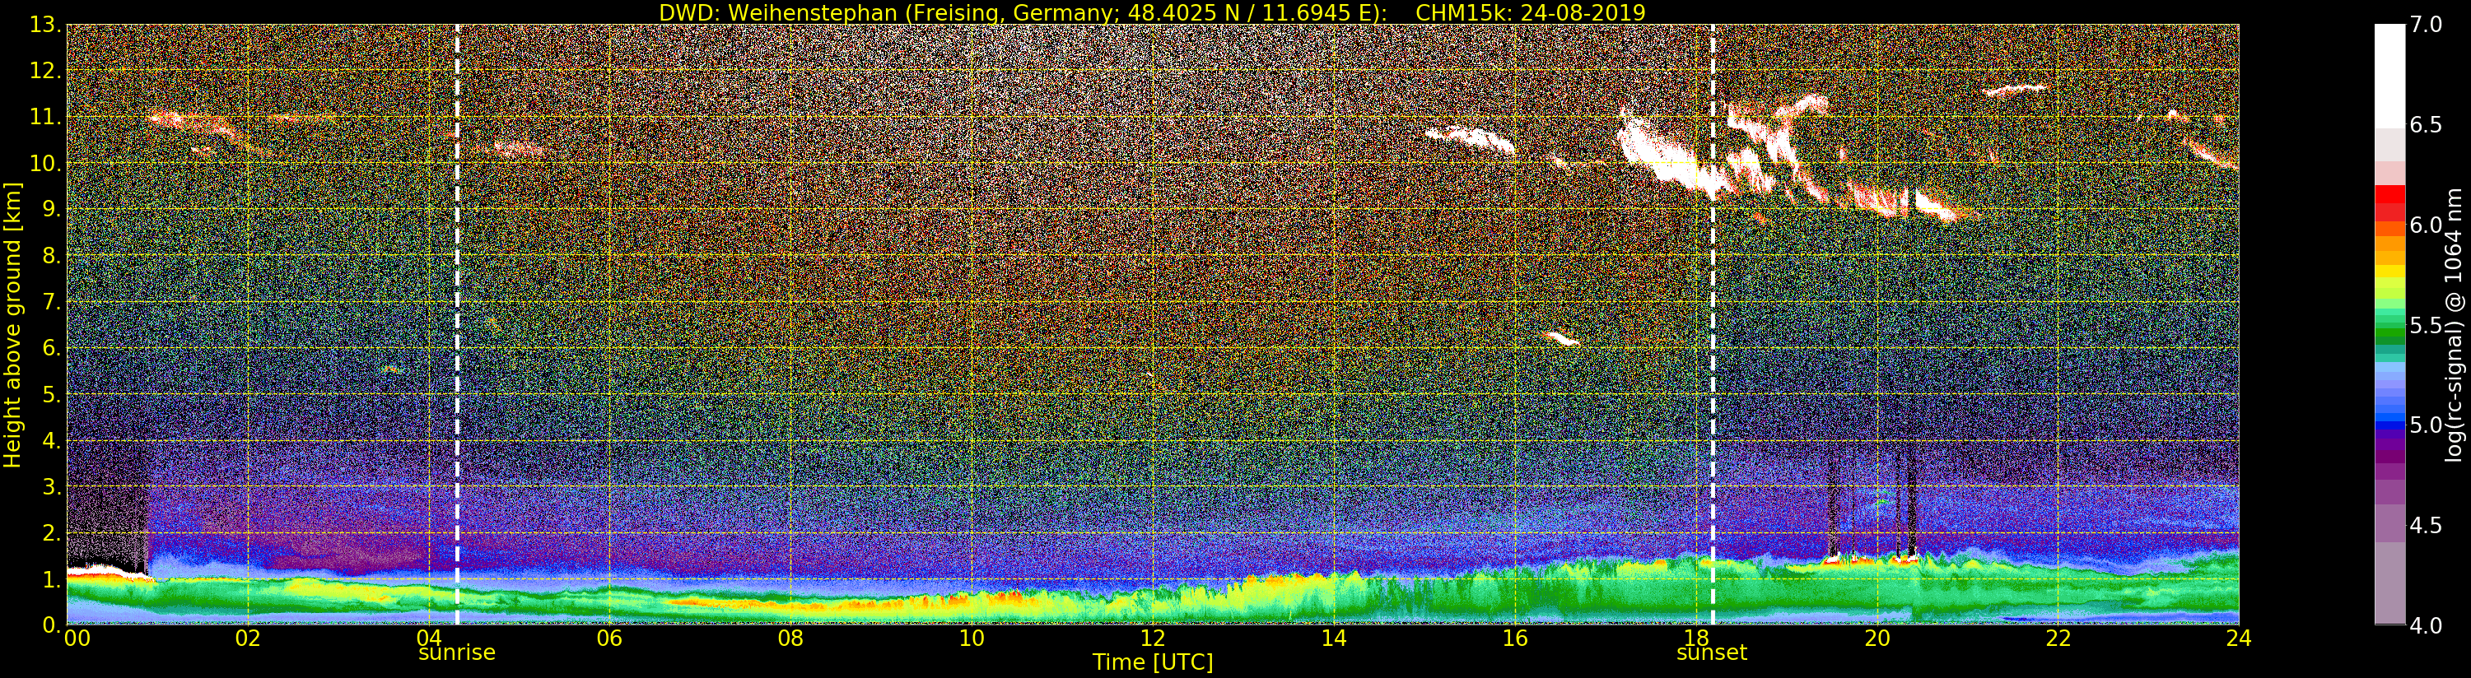Viewport: 2471px width, 678px height.
Task: Click the time axis tick label '24'
Action: 2239,639
